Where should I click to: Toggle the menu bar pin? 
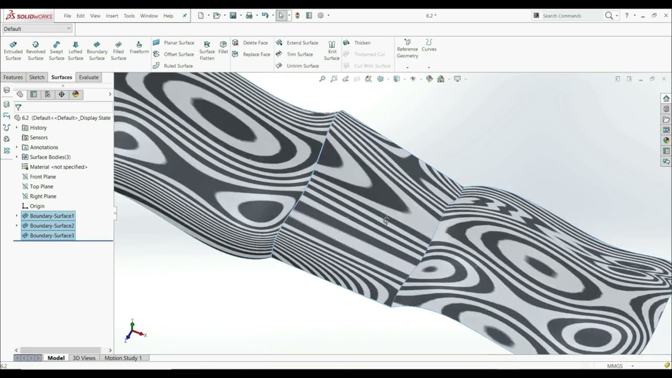click(x=184, y=16)
